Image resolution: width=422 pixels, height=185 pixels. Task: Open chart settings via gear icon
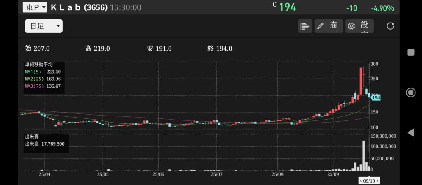pyautogui.click(x=351, y=26)
